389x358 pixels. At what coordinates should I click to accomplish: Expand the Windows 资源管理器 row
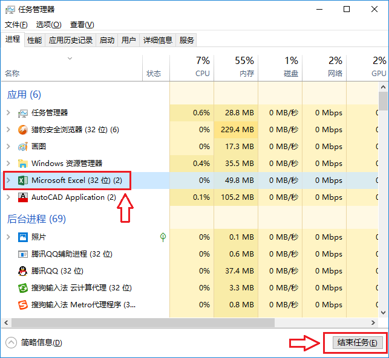(8, 164)
